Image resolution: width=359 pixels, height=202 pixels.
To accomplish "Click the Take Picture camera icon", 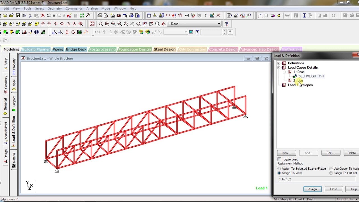I will click(119, 15).
